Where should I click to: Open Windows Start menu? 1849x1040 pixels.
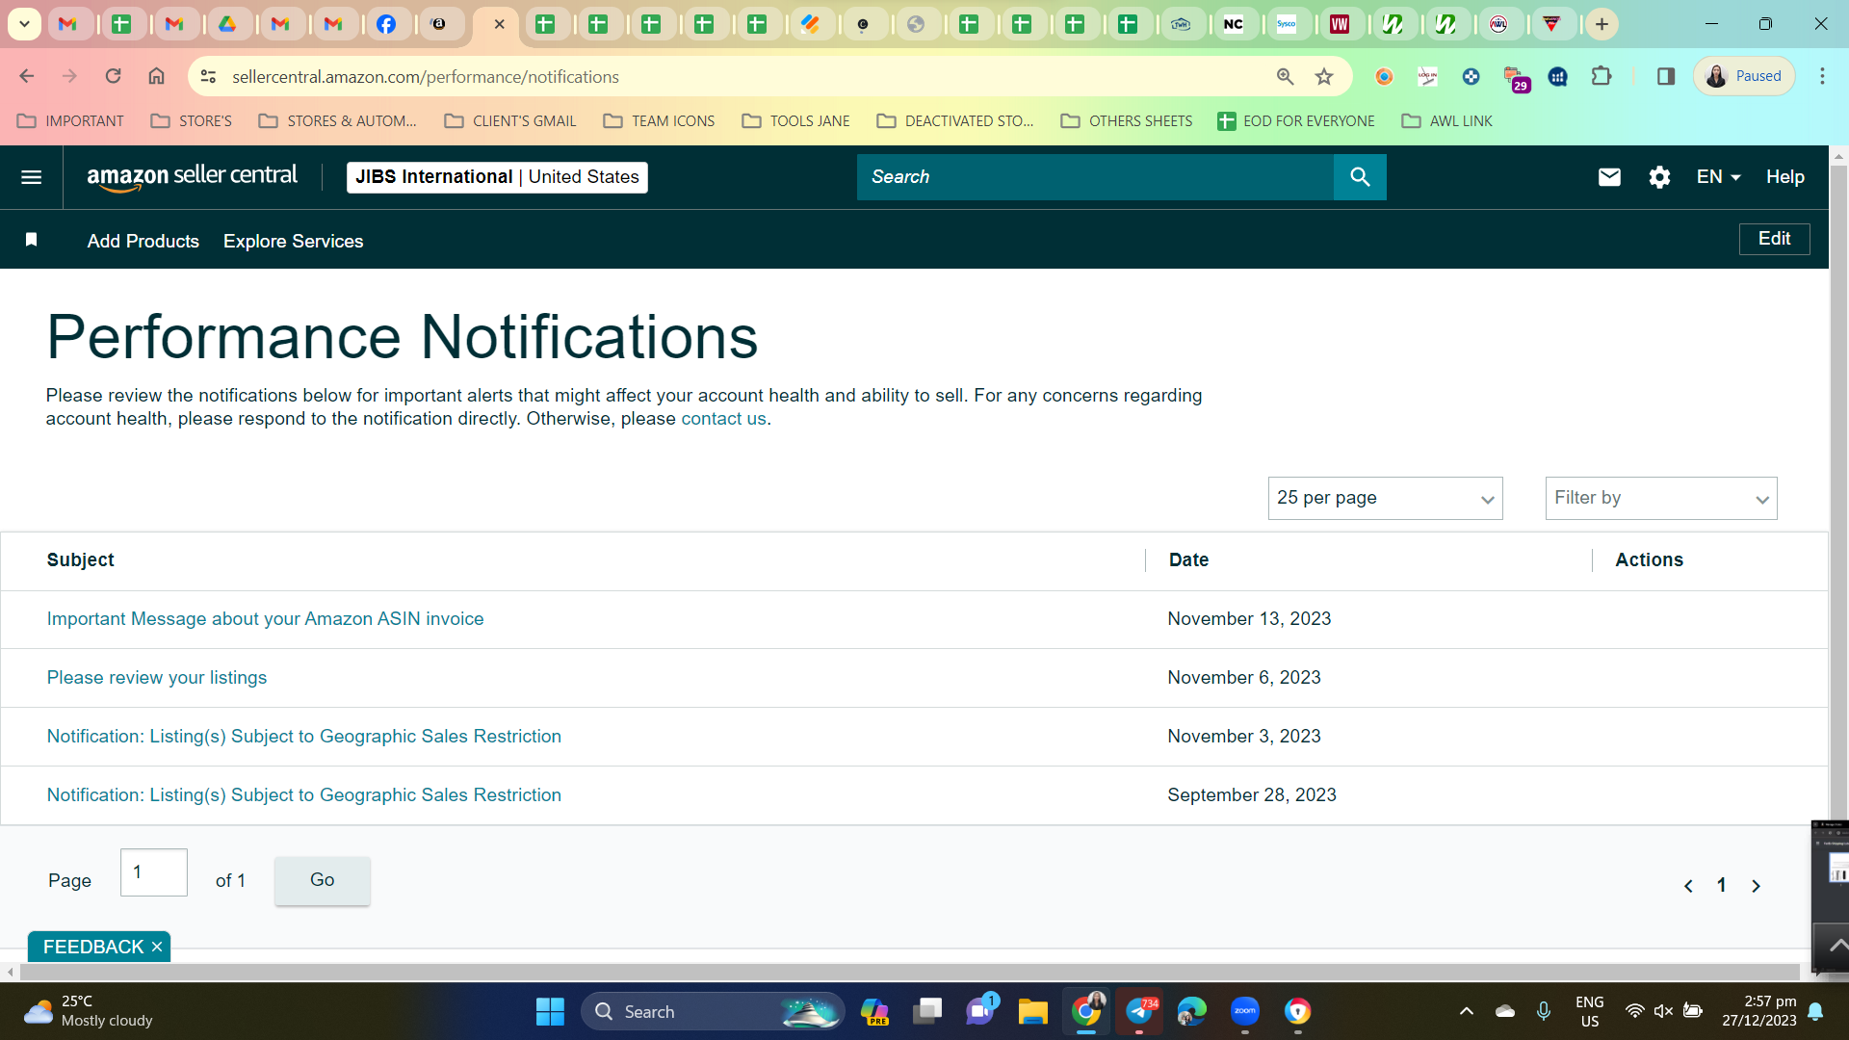click(x=550, y=1011)
